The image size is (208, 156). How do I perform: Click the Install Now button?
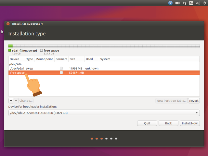coord(190,123)
